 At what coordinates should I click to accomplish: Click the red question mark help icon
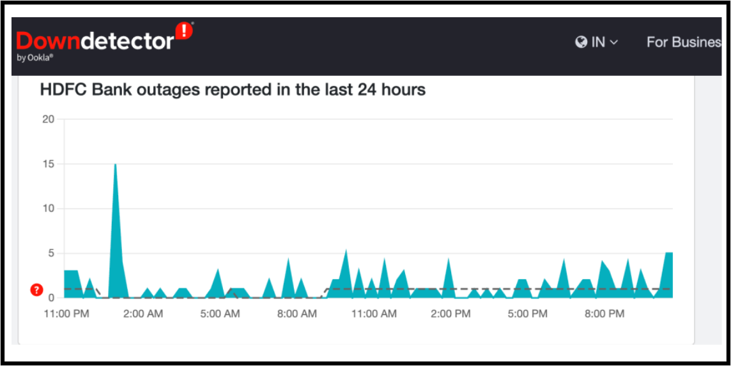[x=36, y=290]
